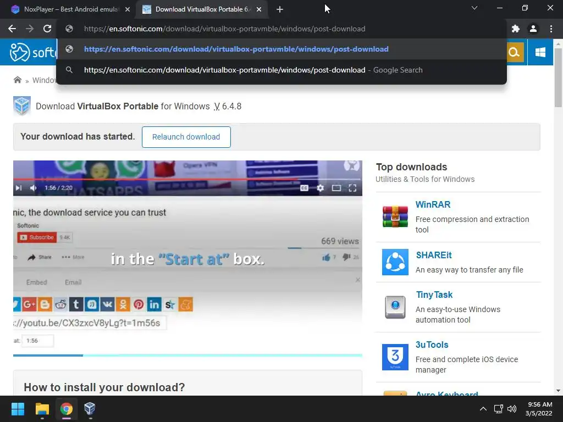Open the taskbar volume icon

coord(512,409)
